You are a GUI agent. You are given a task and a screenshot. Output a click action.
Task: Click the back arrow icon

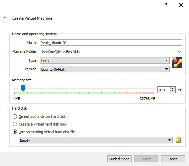(5, 18)
